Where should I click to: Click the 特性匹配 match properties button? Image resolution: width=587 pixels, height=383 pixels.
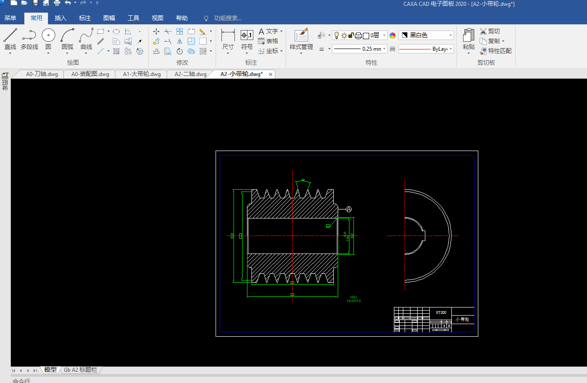[x=496, y=51]
